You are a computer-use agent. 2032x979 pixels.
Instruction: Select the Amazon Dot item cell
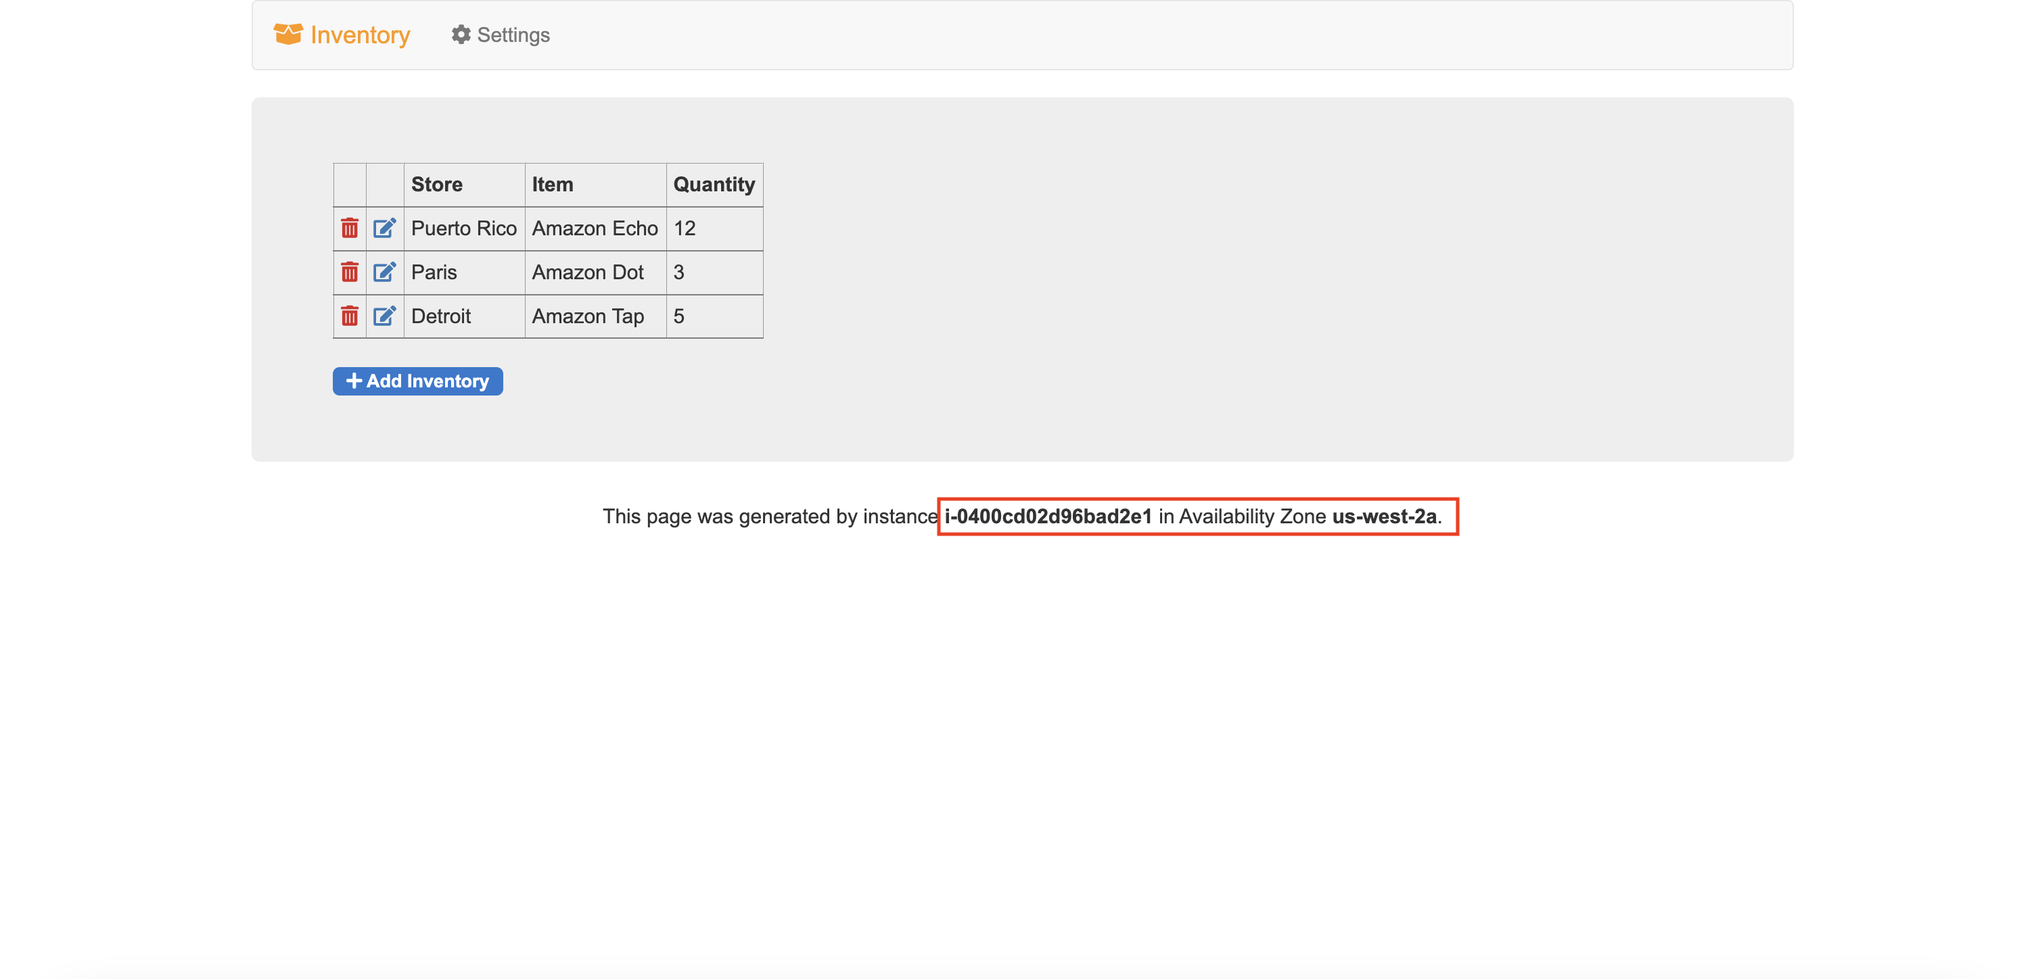[x=588, y=272]
